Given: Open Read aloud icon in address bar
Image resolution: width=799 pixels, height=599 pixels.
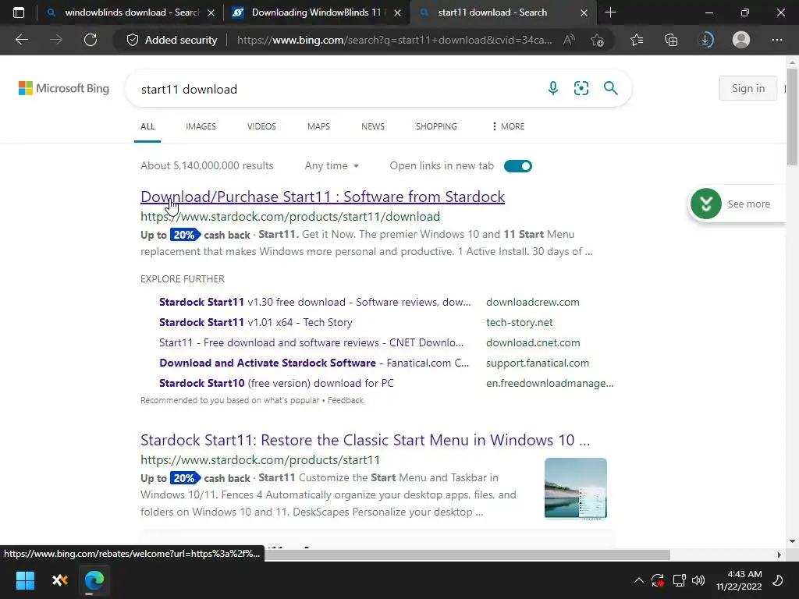Looking at the screenshot, I should [x=569, y=40].
